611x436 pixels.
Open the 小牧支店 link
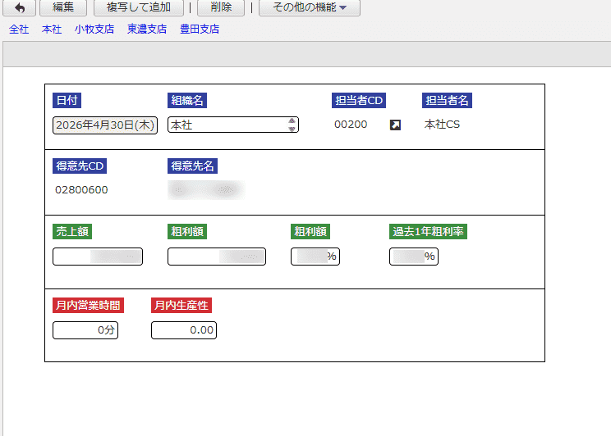(x=94, y=30)
